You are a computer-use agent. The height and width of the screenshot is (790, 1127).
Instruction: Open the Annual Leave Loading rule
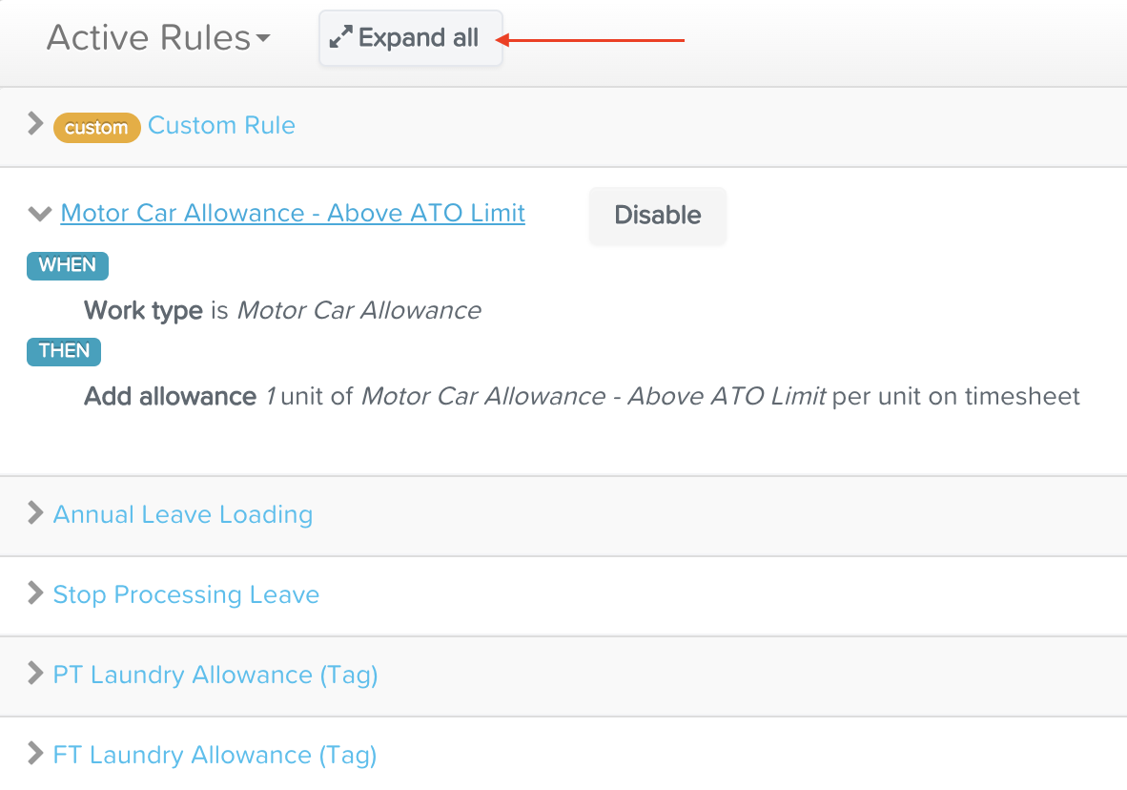point(183,514)
